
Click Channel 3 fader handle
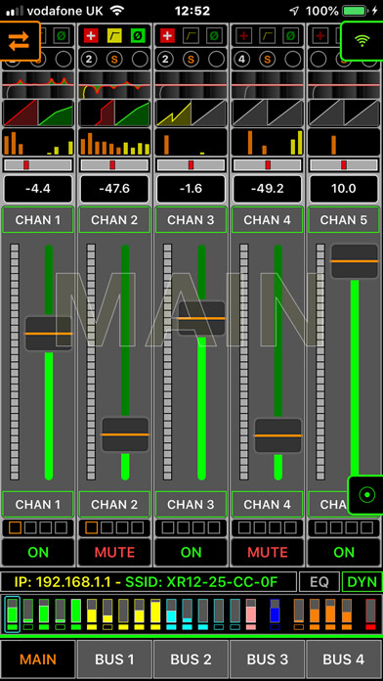(201, 318)
